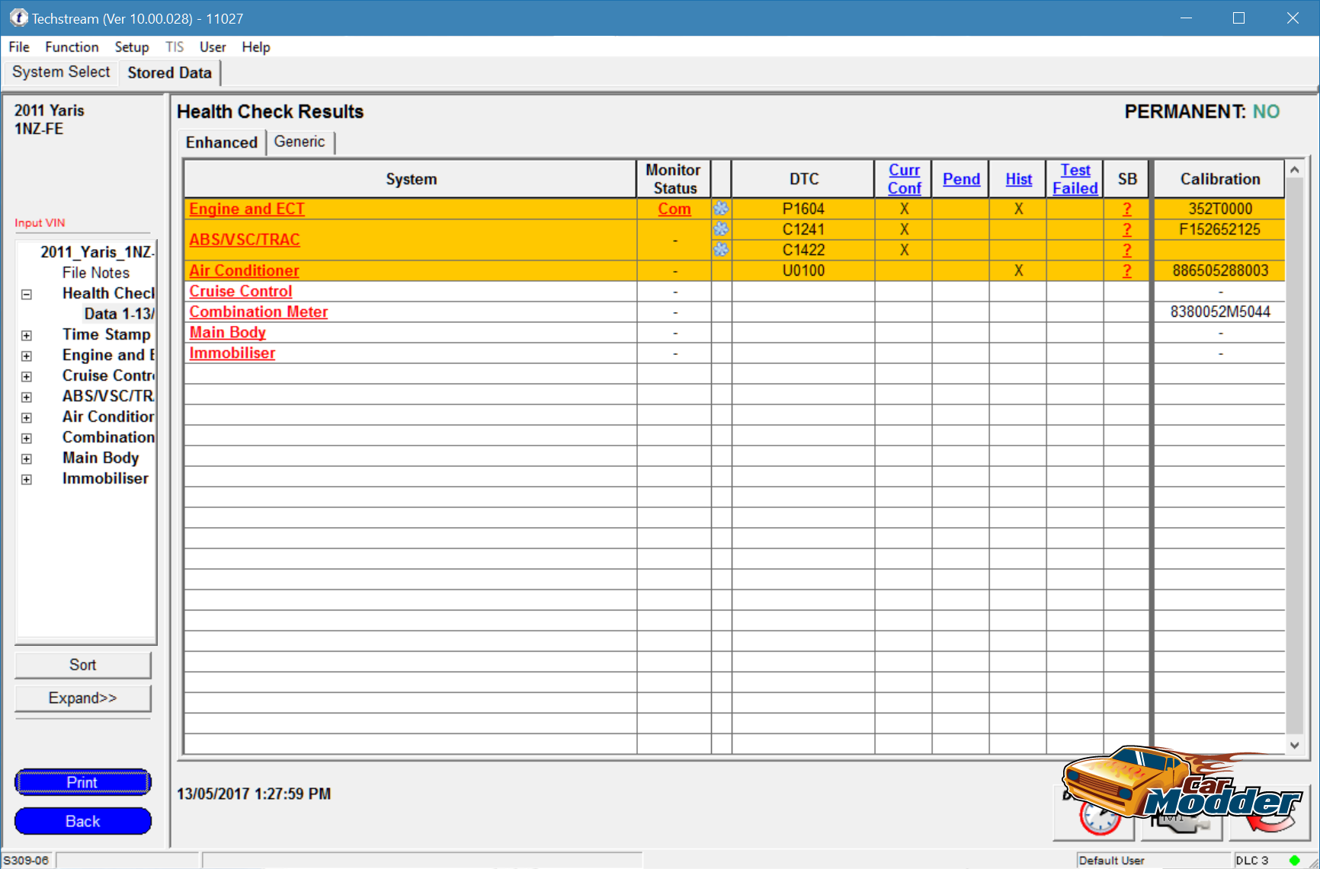Viewport: 1320px width, 869px height.
Task: Click the Test Failed column header link
Action: 1075,179
